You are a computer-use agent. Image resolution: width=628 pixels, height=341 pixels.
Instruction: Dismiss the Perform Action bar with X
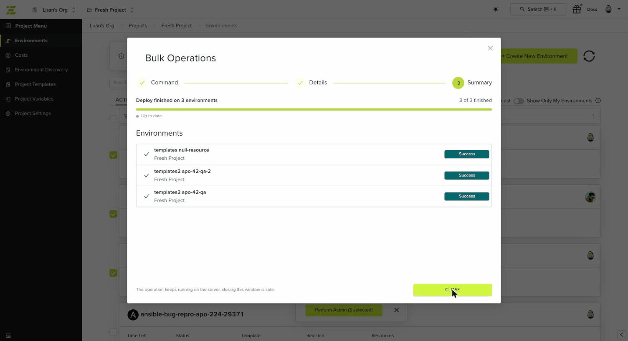coord(397,310)
